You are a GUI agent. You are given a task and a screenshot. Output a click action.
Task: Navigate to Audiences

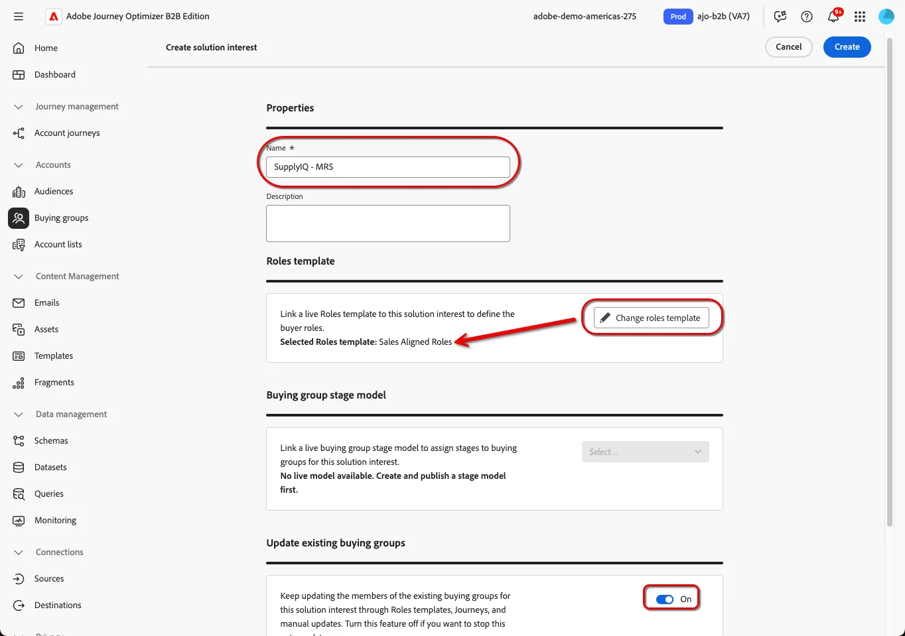coord(54,191)
